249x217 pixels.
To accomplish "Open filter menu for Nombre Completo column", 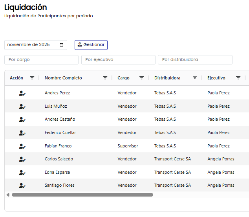I will click(x=105, y=78).
